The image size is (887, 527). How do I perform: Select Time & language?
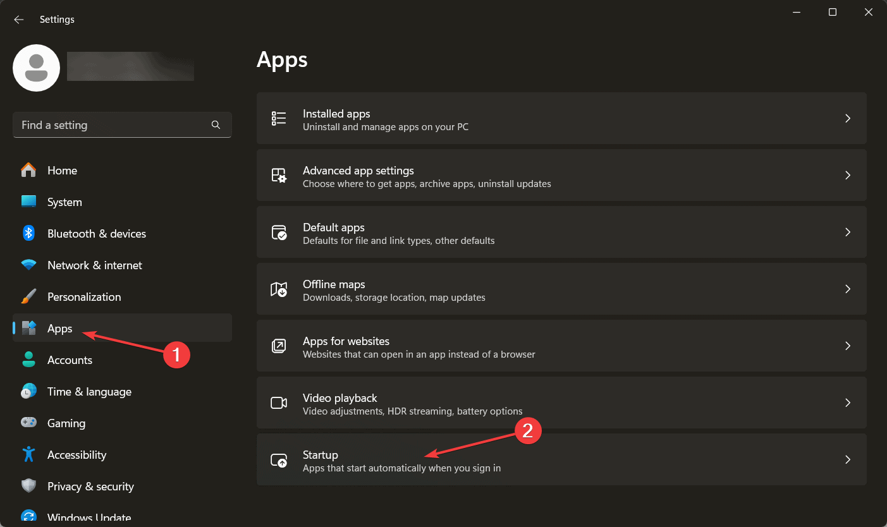click(122, 392)
